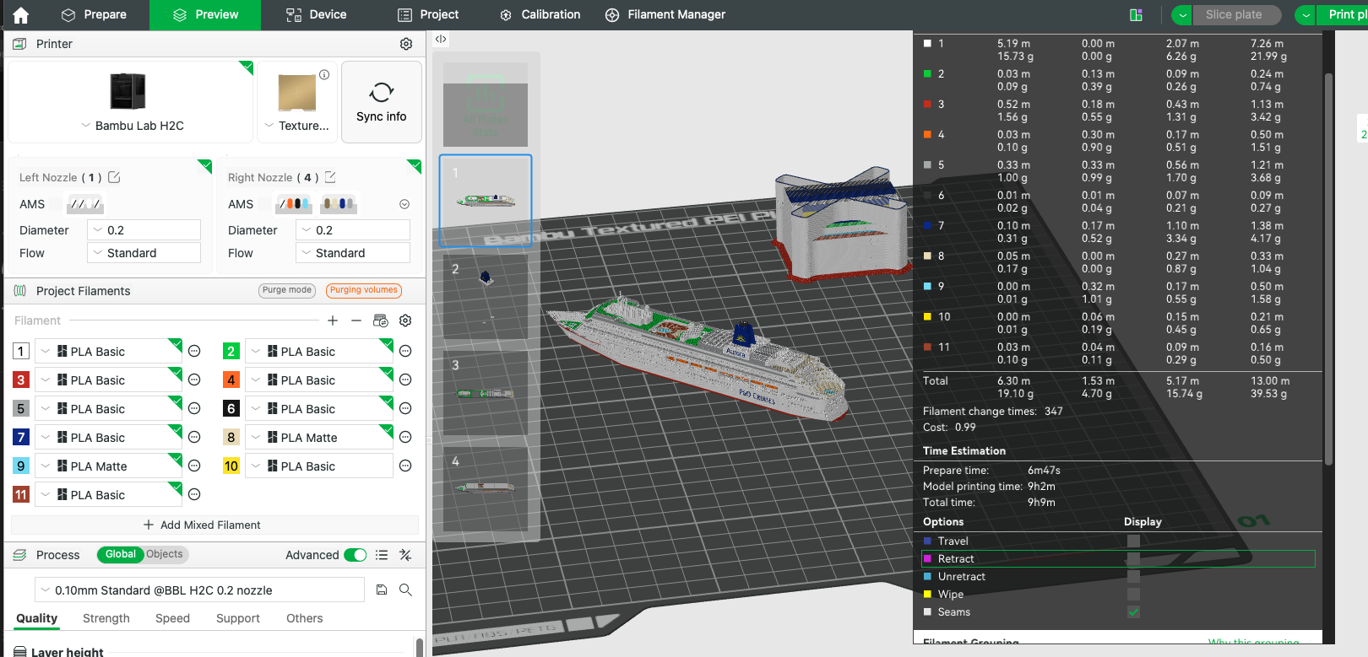Open more options for filament 5

194,409
